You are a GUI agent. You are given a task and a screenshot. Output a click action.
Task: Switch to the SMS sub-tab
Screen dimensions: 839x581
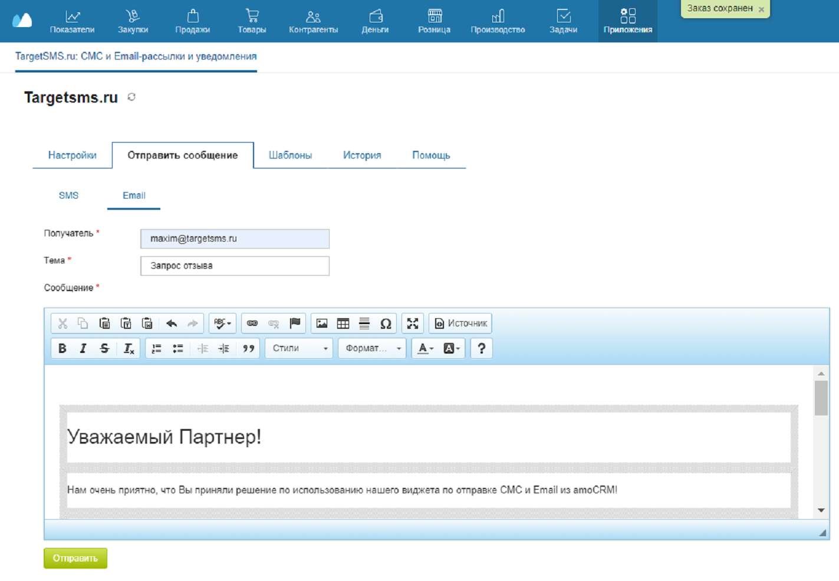tap(68, 195)
